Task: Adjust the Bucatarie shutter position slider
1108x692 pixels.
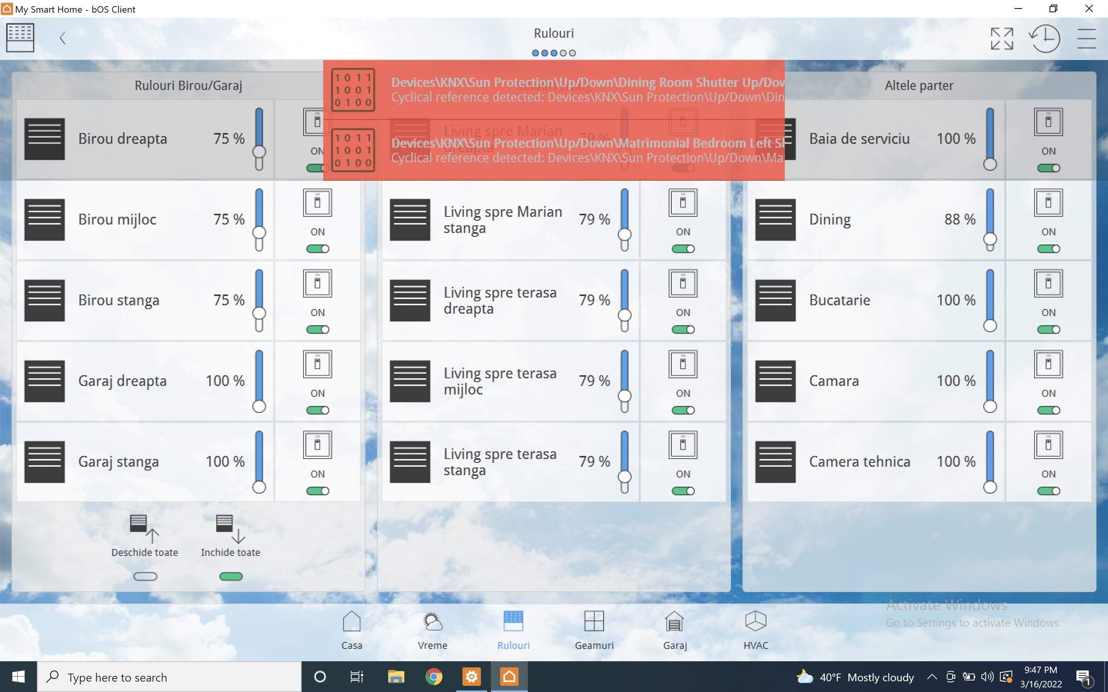Action: coord(990,325)
